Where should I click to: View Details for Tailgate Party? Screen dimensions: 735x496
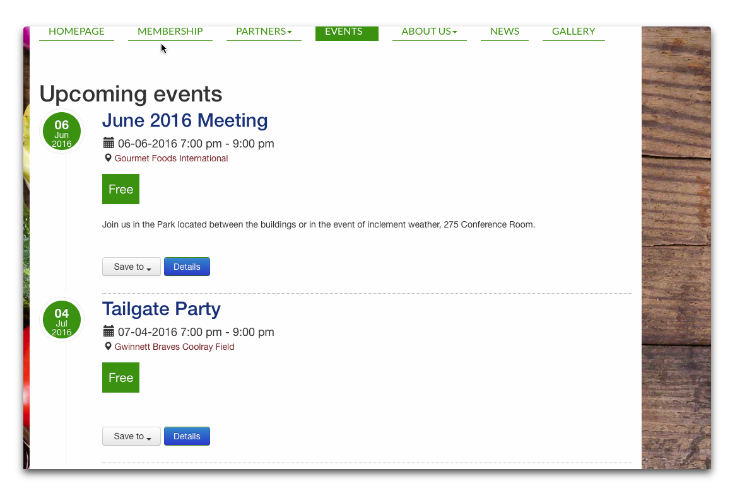click(187, 436)
